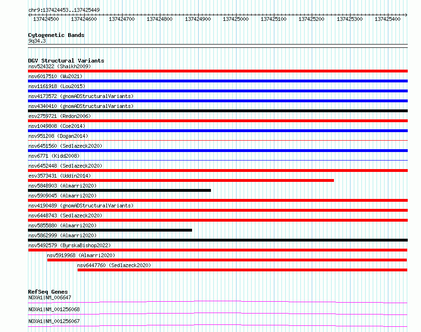The height and width of the screenshot is (332, 421).
Task: Click the Cytogenetic Bands track heading
Action: (x=56, y=35)
